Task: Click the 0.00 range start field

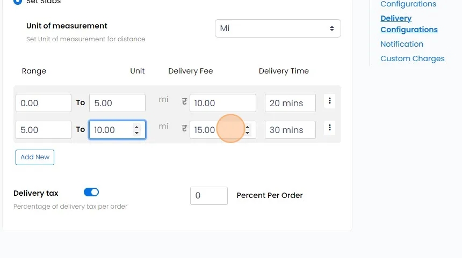Action: pyautogui.click(x=43, y=103)
